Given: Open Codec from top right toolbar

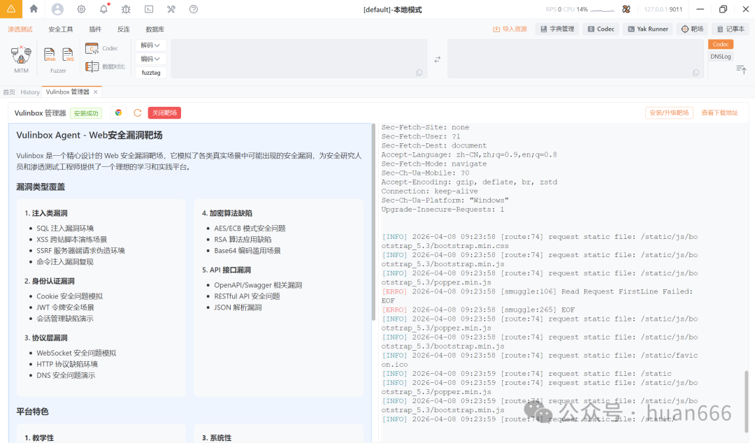Looking at the screenshot, I should [601, 29].
